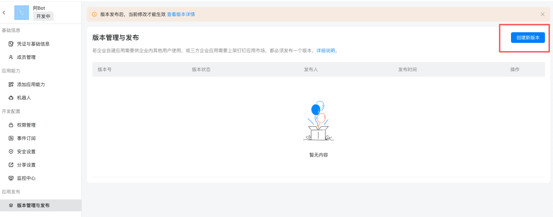Select 版本管理与发布 sidebar item
553x217 pixels.
pyautogui.click(x=40, y=205)
